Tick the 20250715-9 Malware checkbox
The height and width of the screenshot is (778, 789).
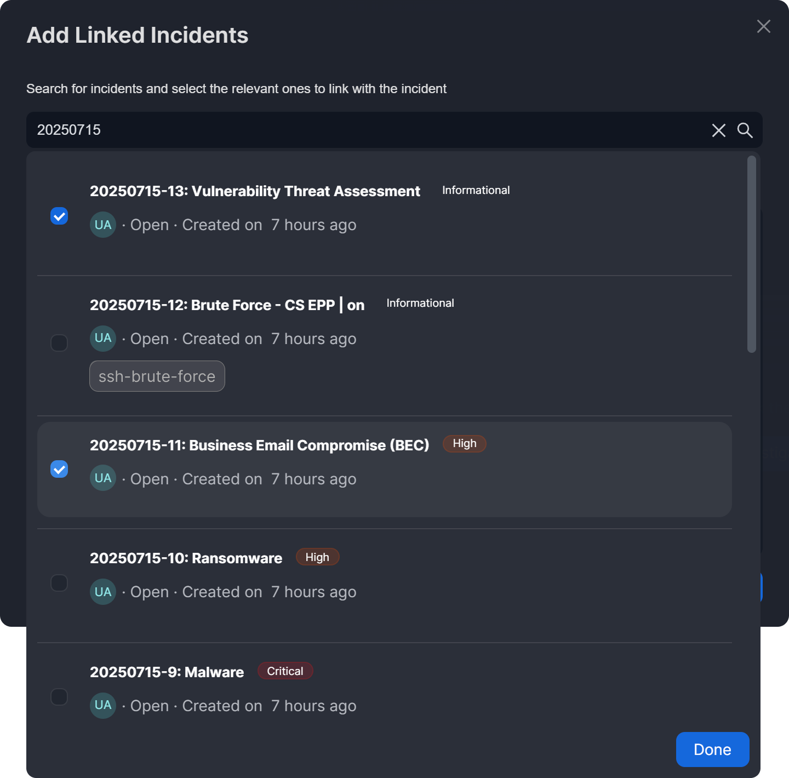coord(59,697)
